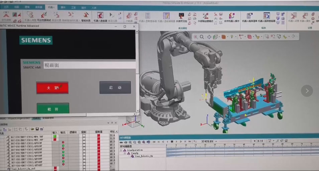
Task: Click the view cube orientation icon
Action: (x=215, y=37)
